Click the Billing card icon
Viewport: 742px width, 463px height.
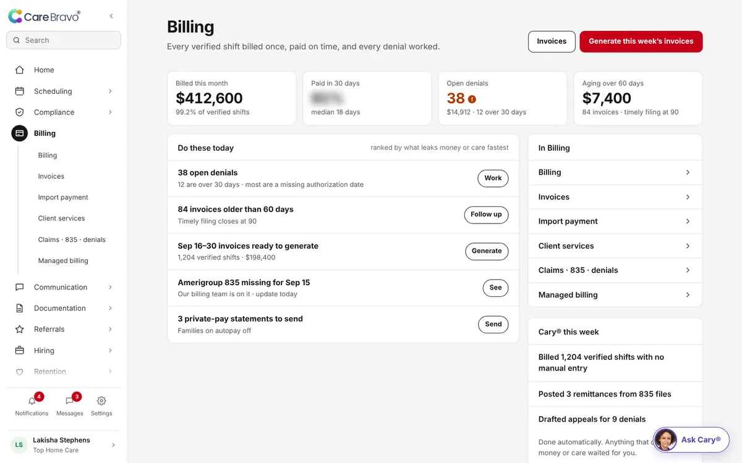point(20,133)
